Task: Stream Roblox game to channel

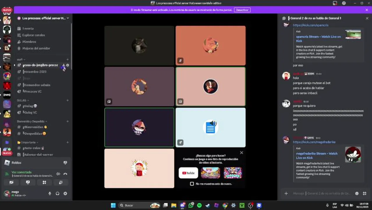Action: (x=65, y=162)
